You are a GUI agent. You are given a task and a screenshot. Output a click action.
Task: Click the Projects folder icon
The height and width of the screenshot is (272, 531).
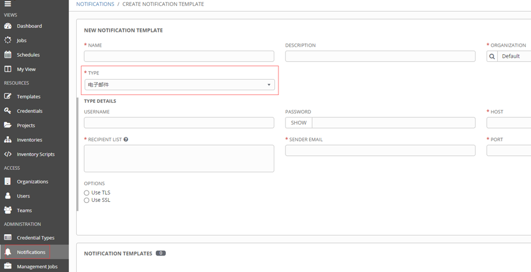point(8,125)
